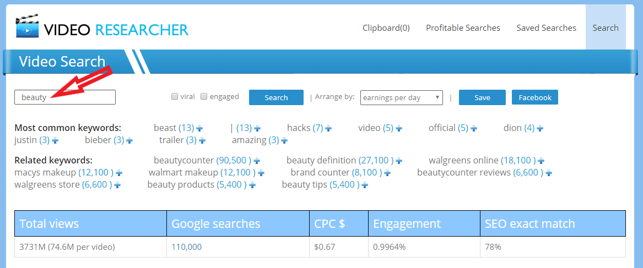Image resolution: width=643 pixels, height=268 pixels.
Task: Add 'beautycounter reviews' using the plus icon
Action: tap(549, 173)
